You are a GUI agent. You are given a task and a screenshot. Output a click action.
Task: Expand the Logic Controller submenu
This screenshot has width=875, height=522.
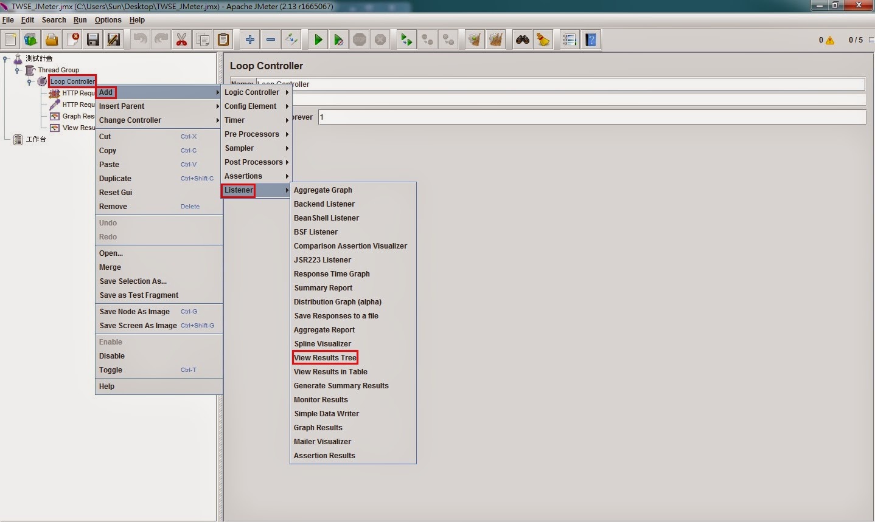coord(256,92)
